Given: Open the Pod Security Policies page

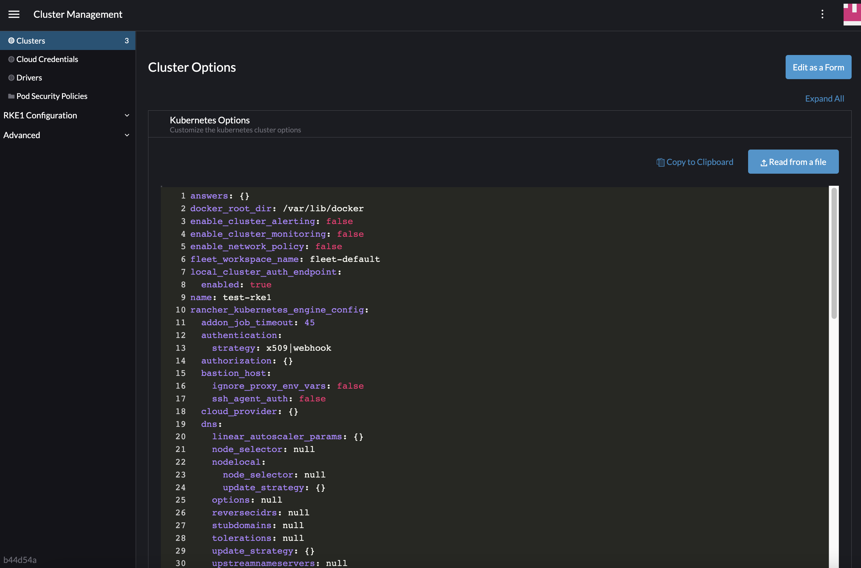Looking at the screenshot, I should tap(52, 96).
